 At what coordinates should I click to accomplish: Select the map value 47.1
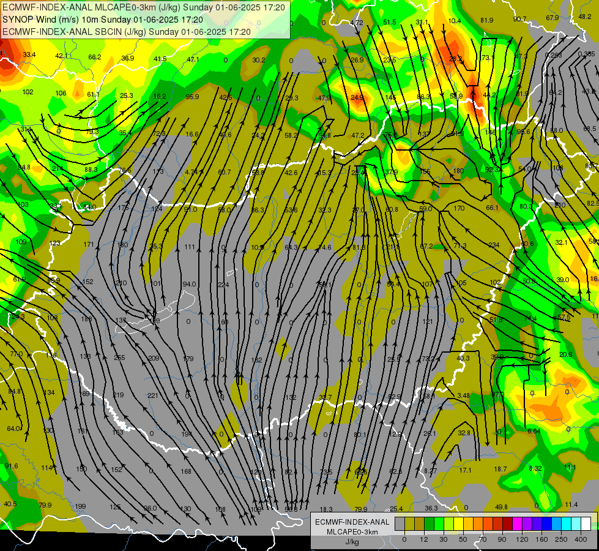[193, 59]
